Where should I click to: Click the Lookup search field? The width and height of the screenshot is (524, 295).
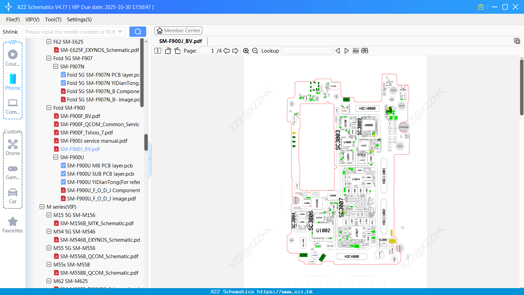pos(307,51)
